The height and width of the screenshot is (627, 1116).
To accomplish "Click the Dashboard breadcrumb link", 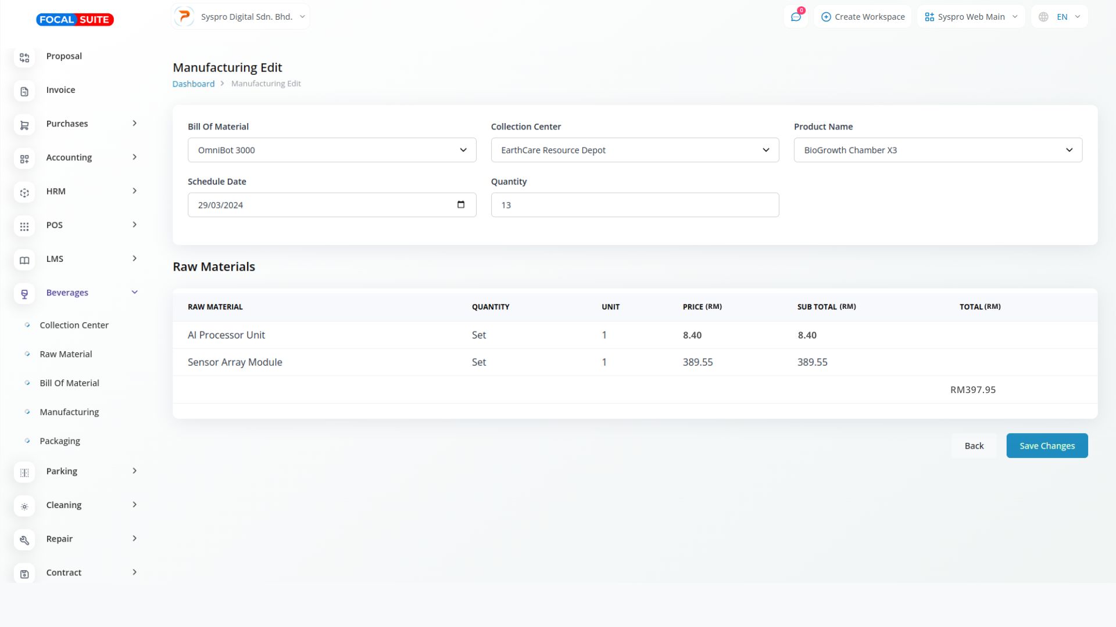I will tap(193, 84).
